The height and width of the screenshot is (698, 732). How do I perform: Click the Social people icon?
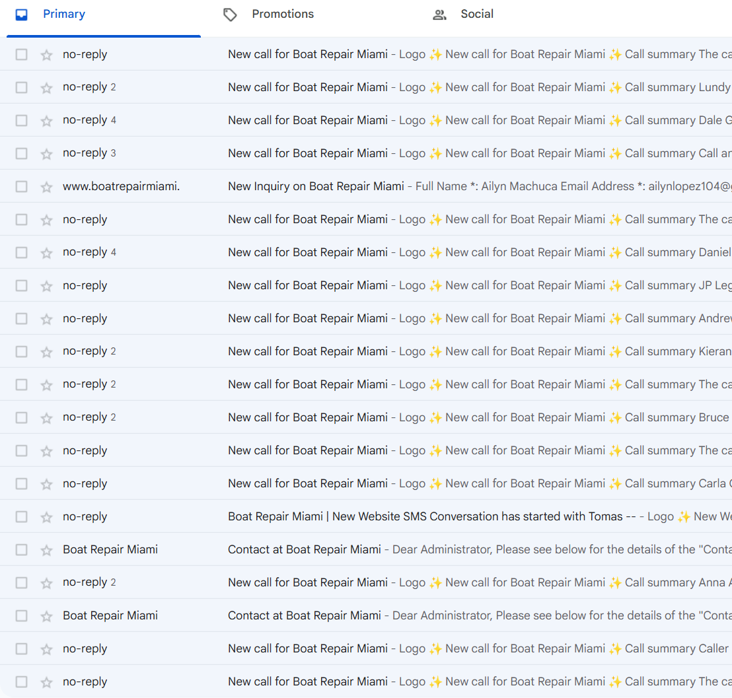[439, 14]
